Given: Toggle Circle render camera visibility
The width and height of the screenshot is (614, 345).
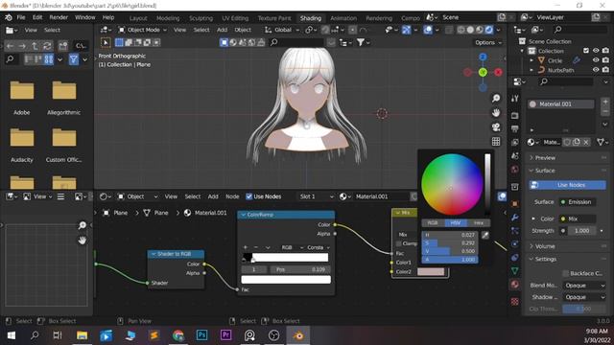Looking at the screenshot, I should pos(605,60).
